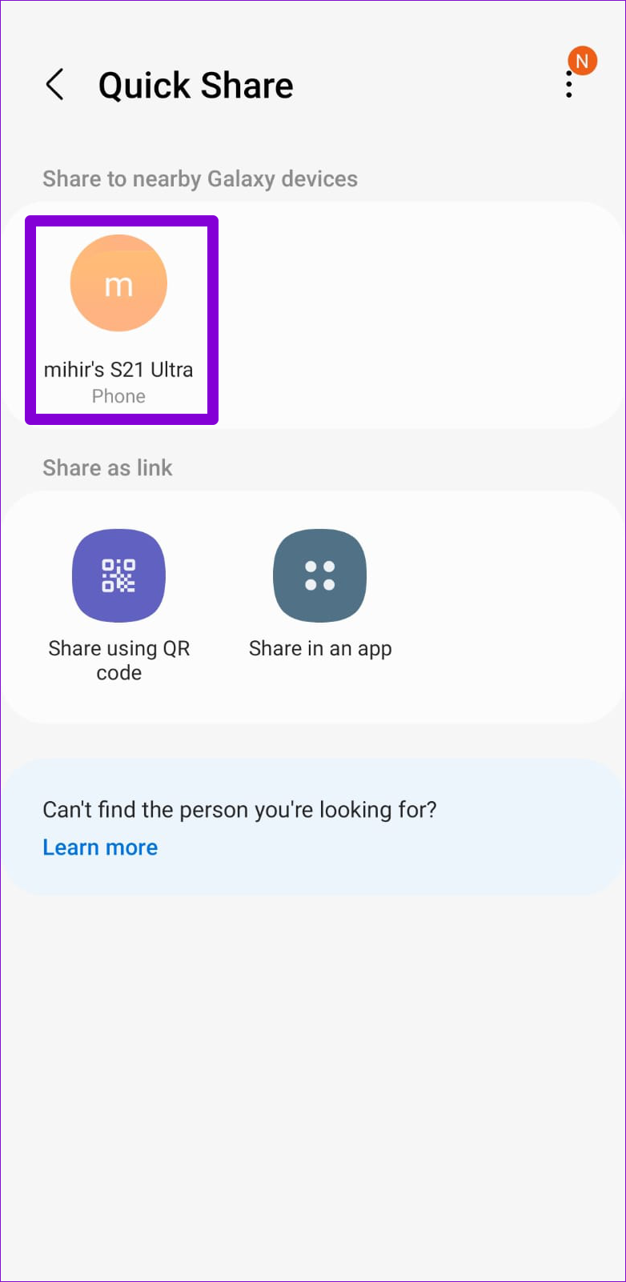626x1282 pixels.
Task: Choose the 'mihir's S21 Ultra' device name
Action: point(118,370)
